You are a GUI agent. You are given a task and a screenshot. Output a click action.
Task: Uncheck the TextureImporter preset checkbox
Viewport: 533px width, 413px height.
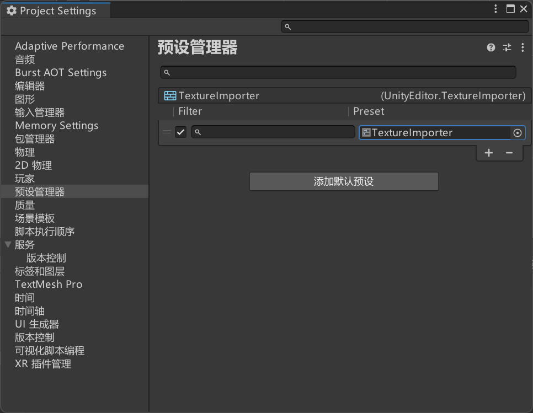(181, 132)
